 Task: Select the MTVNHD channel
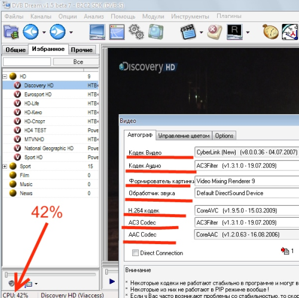51,139
